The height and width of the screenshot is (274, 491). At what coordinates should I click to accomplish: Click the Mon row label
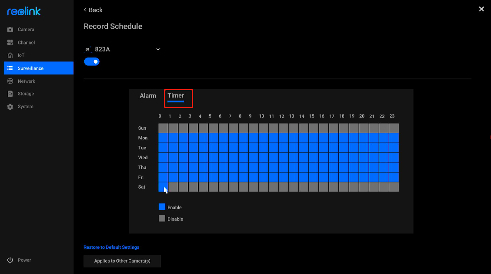click(143, 138)
